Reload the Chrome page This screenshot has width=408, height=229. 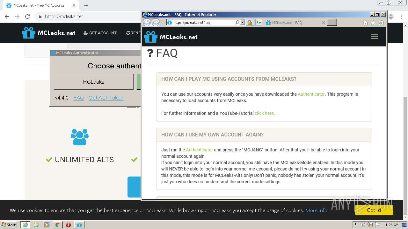27,17
